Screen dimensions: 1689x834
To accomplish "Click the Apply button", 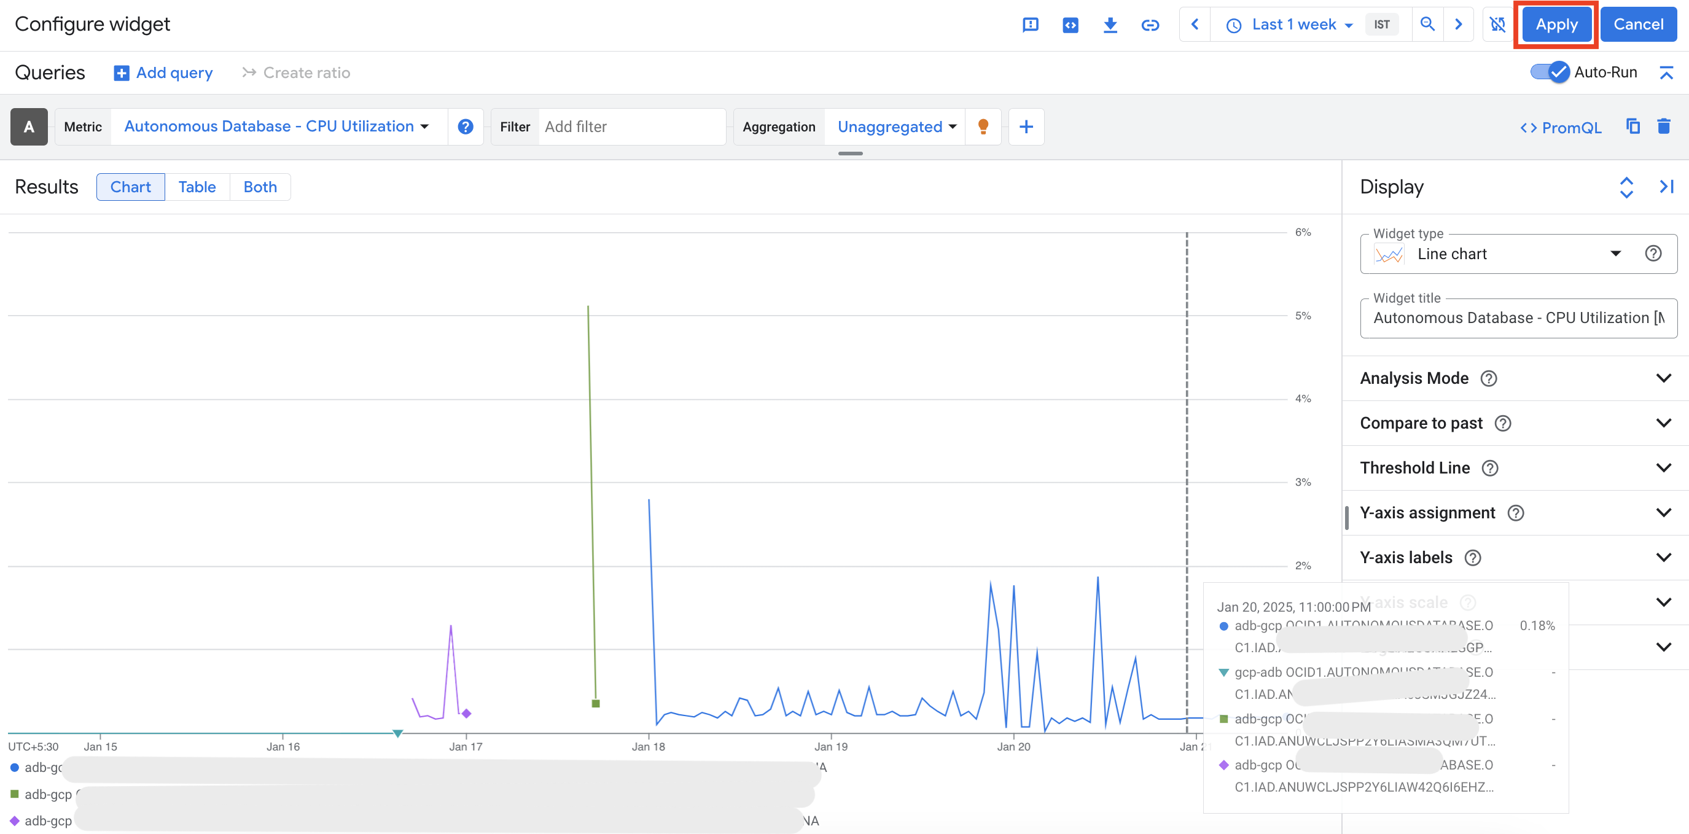I will coord(1556,25).
